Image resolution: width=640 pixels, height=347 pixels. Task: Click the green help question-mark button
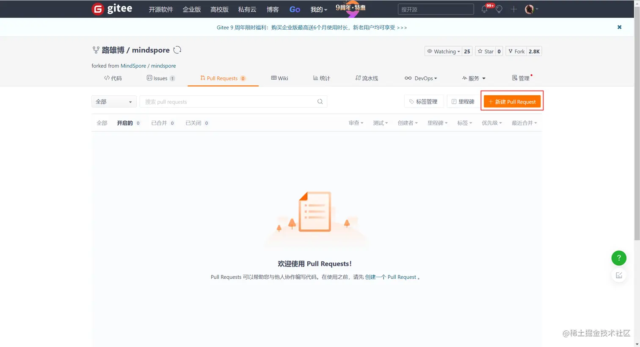point(619,258)
